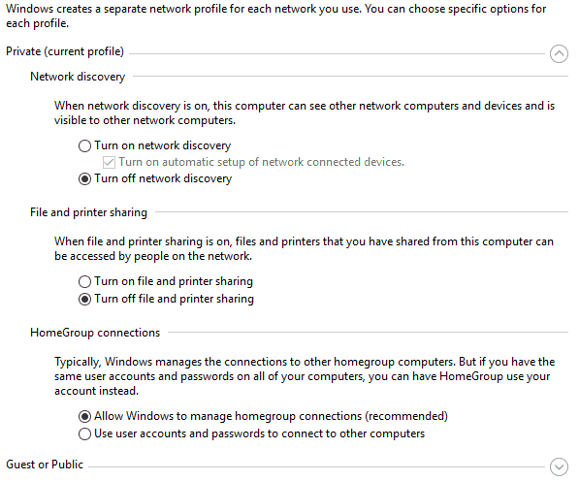Viewport: 579px width, 481px height.
Task: Expand the Guest or Public profile chevron
Action: pos(559,466)
